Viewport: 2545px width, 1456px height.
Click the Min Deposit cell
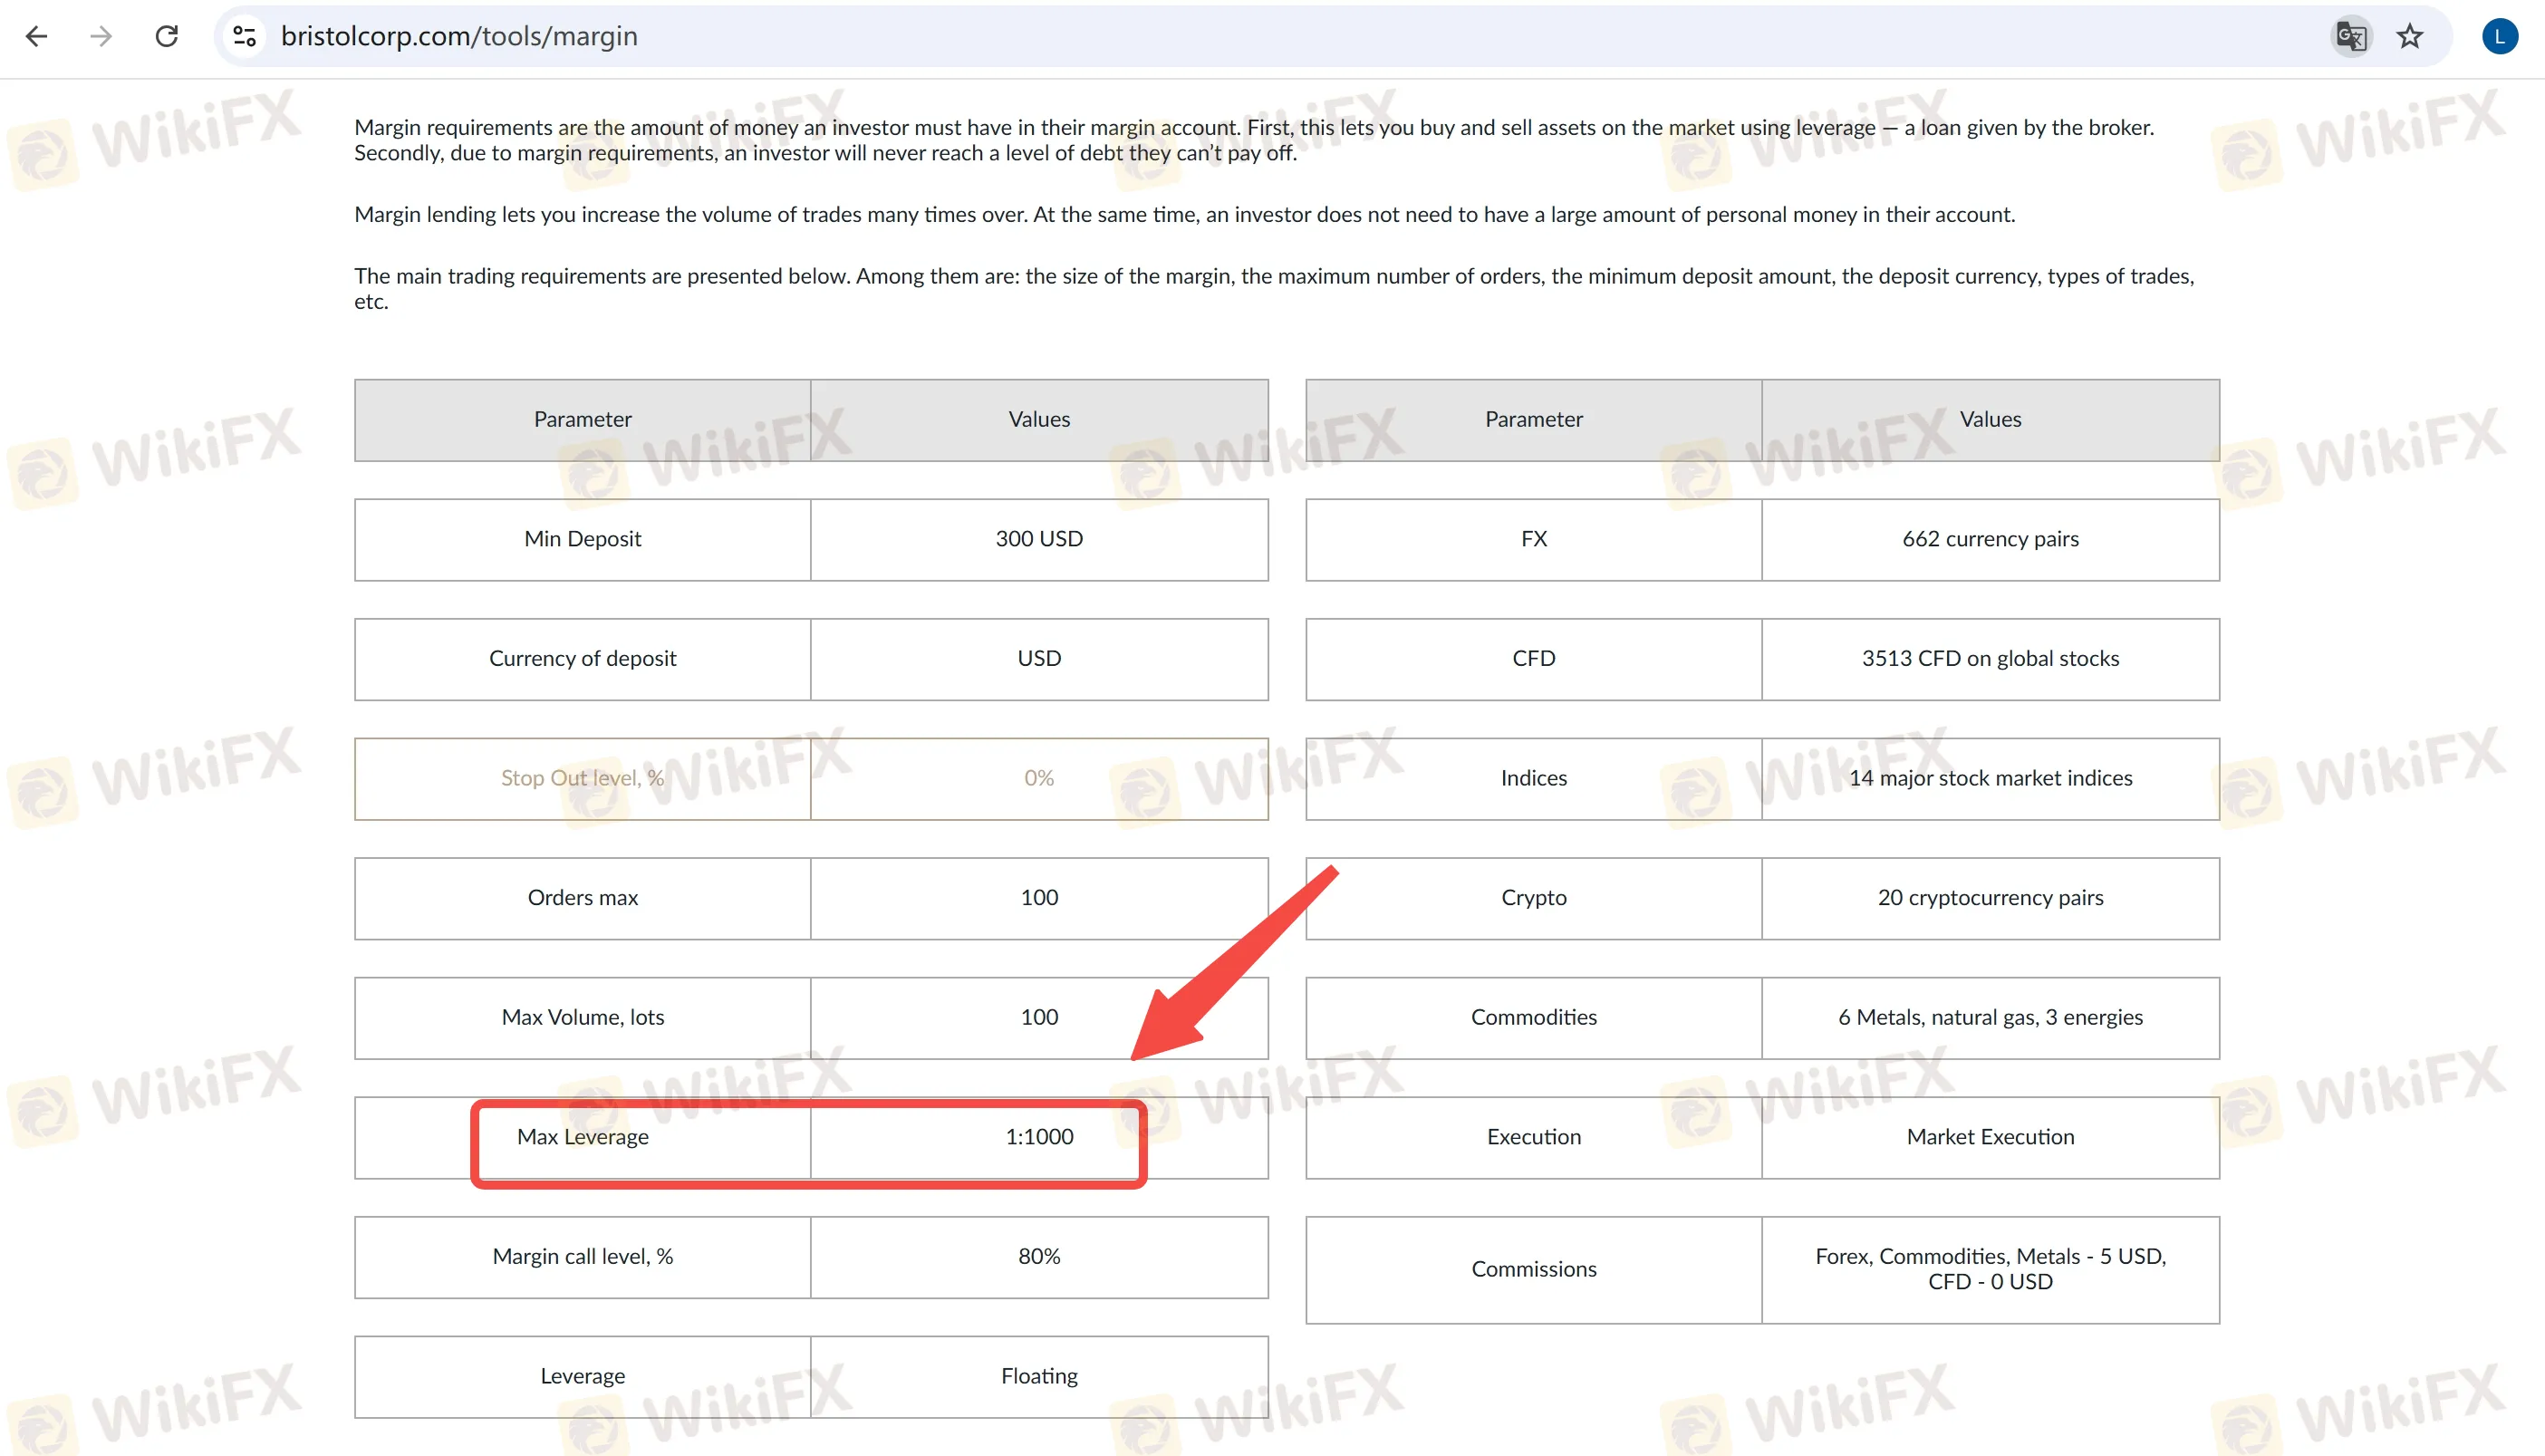coord(583,539)
